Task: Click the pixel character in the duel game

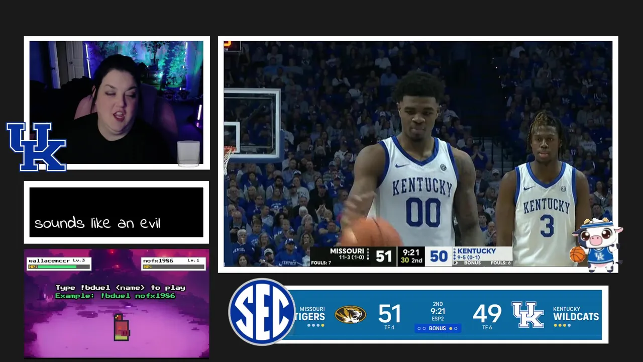Action: click(121, 326)
